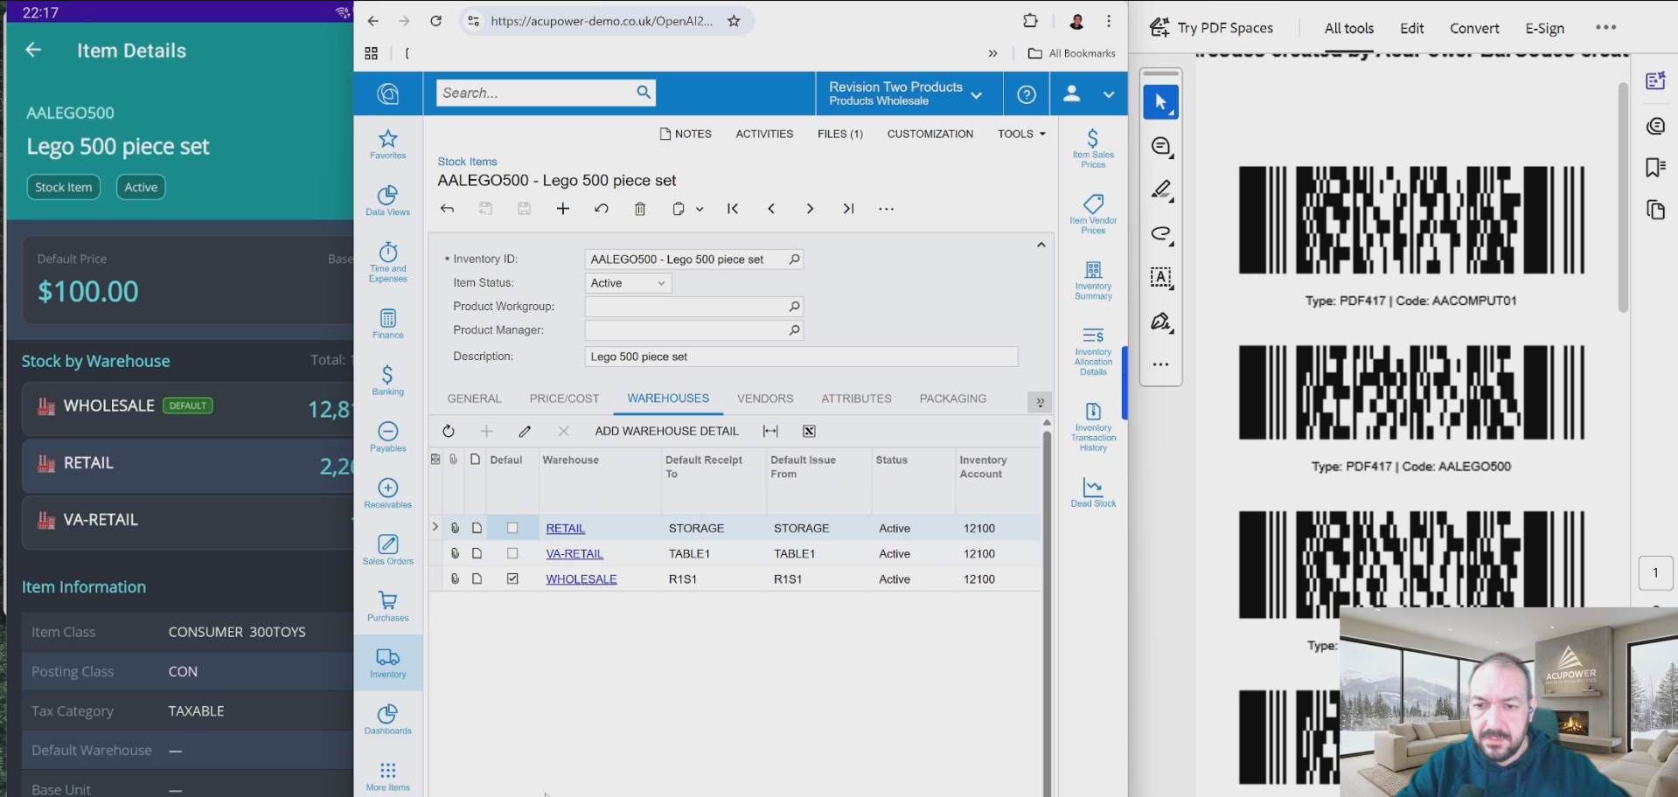Screen dimensions: 1678x797
Task: Open Dead Stock in the side panel
Action: 1092,492
